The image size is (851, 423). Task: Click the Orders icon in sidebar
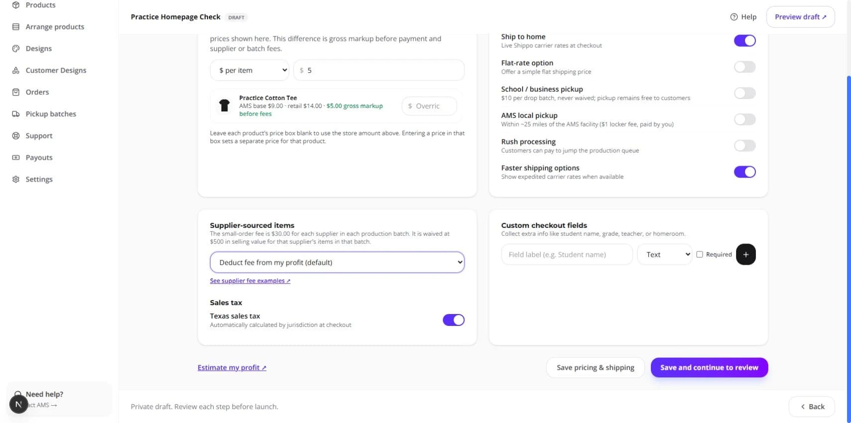tap(16, 92)
